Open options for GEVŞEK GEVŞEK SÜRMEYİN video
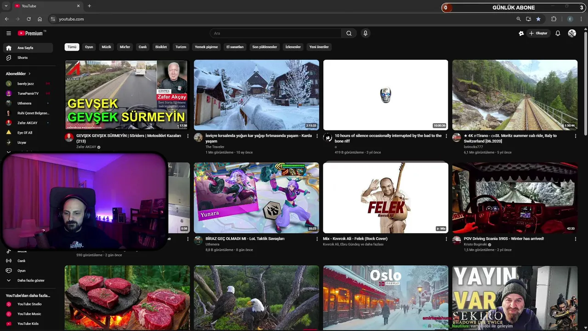Viewport: 588px width, 331px height. click(187, 136)
